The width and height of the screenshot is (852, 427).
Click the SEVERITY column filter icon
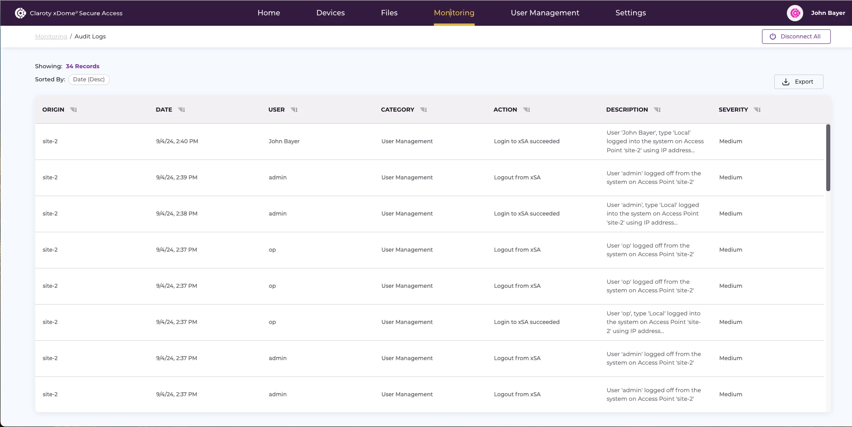tap(757, 110)
